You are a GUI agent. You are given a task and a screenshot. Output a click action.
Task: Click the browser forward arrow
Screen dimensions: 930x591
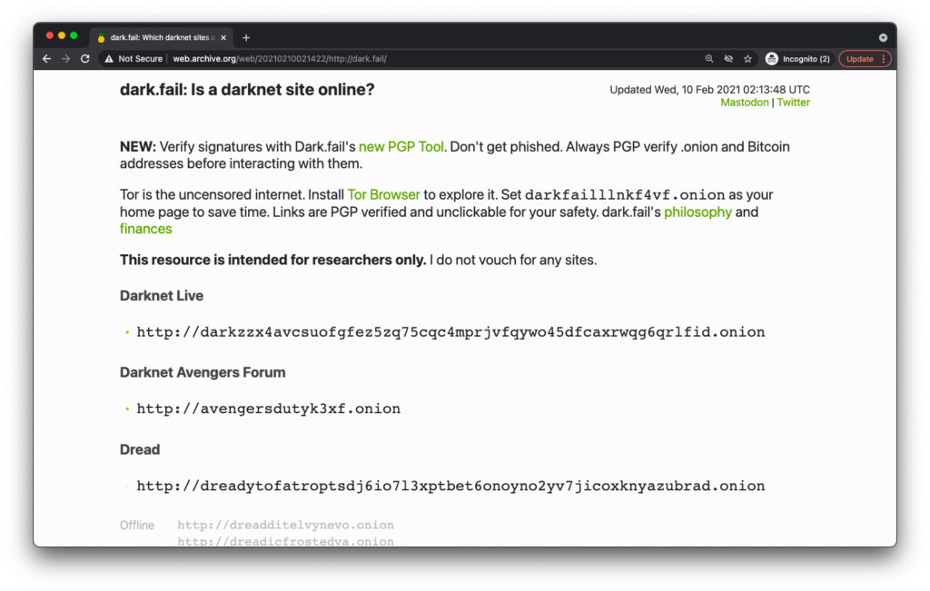65,59
